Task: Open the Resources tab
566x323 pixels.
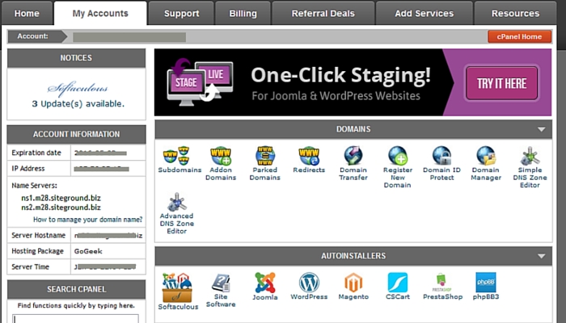Action: point(515,14)
